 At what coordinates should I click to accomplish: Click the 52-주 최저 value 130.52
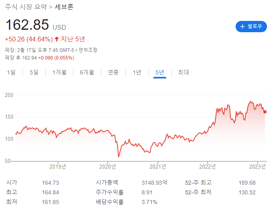(x=247, y=192)
